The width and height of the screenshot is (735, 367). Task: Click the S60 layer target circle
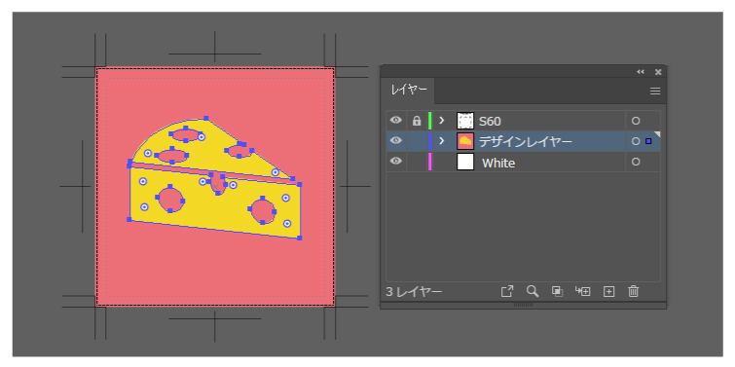coord(636,121)
